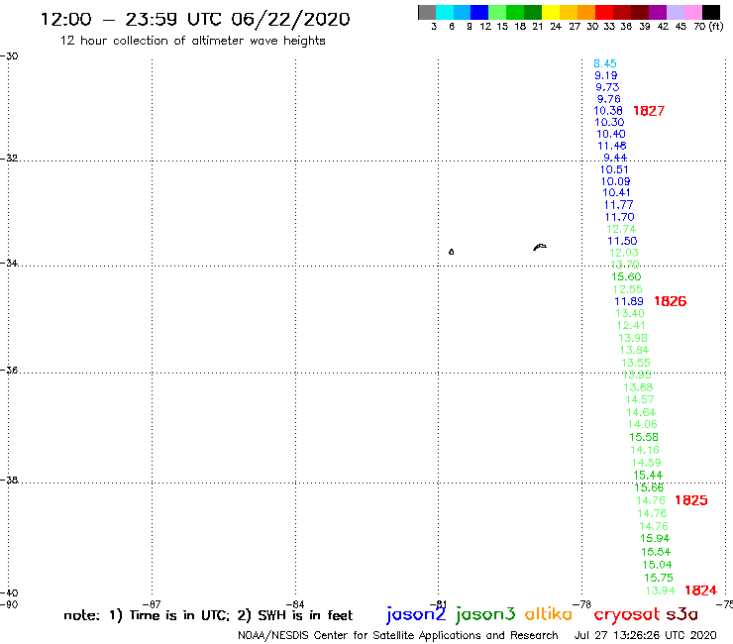Click the 15.60 wave height value
Image resolution: width=733 pixels, height=644 pixels.
point(626,276)
